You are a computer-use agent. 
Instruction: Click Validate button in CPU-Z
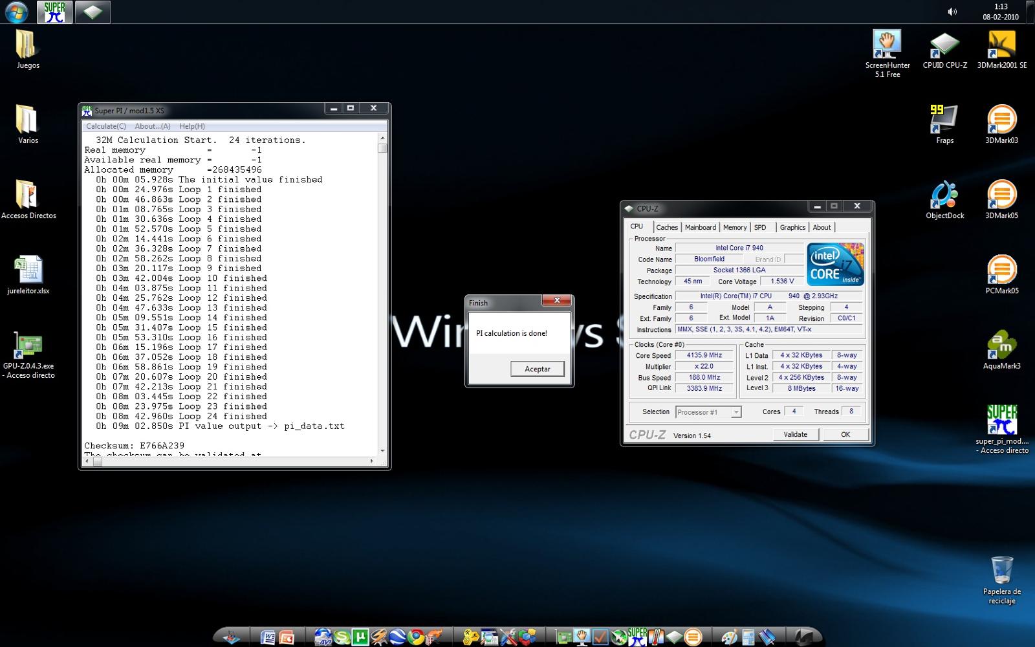(x=796, y=434)
